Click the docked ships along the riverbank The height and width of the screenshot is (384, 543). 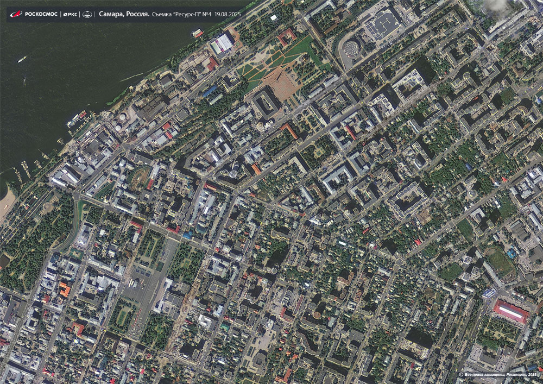tap(77, 118)
